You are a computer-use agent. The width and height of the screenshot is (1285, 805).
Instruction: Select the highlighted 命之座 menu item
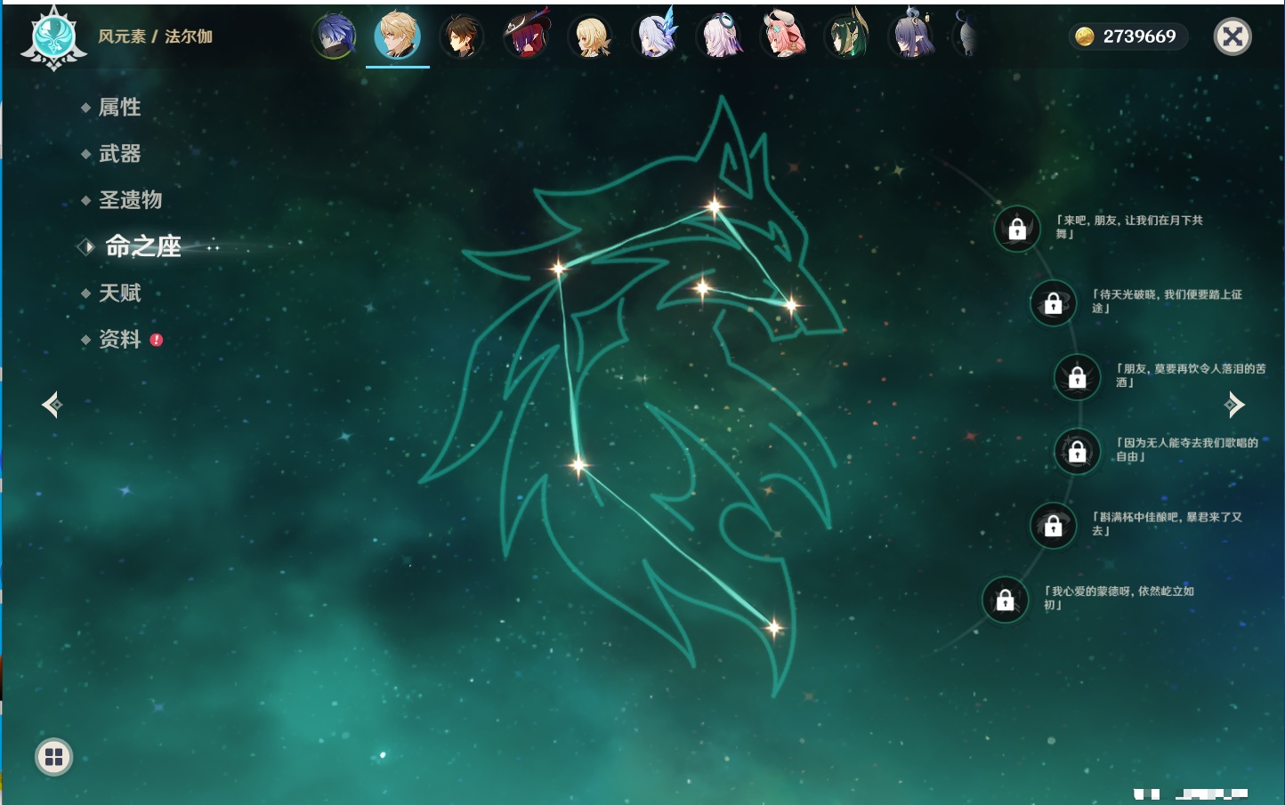click(x=142, y=246)
